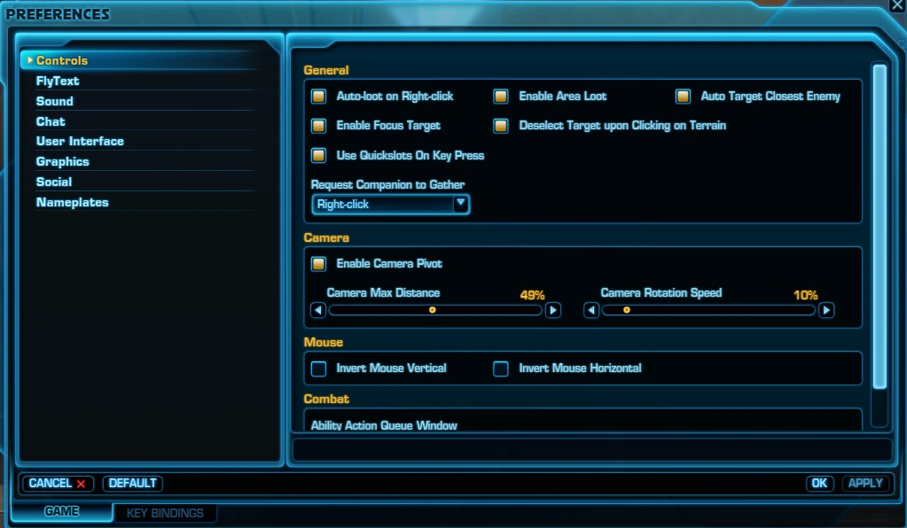Toggle Auto Target Closest Enemy checkbox
This screenshot has width=907, height=528.
click(x=683, y=96)
